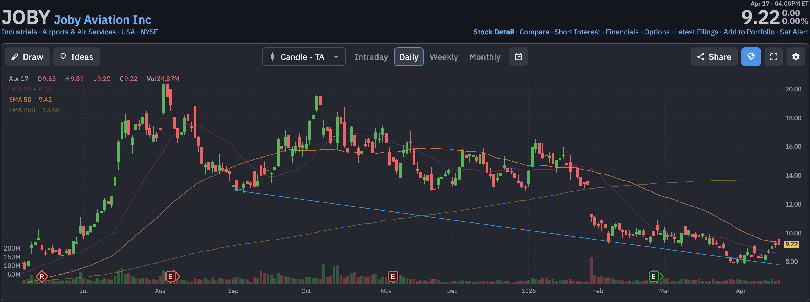Click the pencil icon in Draw button
Screen dimensions: 810x302
(14, 57)
